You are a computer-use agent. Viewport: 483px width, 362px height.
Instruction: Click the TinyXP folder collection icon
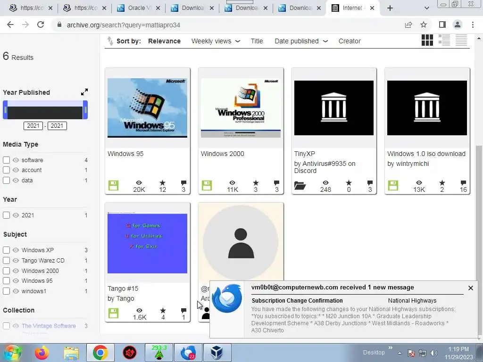tap(300, 185)
